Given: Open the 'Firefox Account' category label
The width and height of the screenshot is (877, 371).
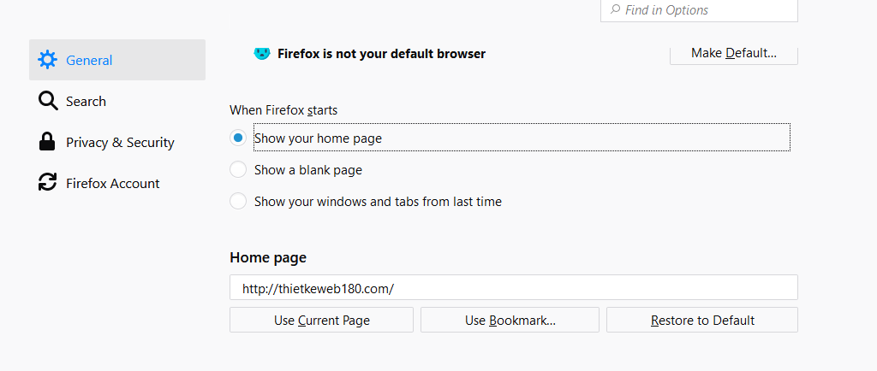Looking at the screenshot, I should (x=113, y=183).
